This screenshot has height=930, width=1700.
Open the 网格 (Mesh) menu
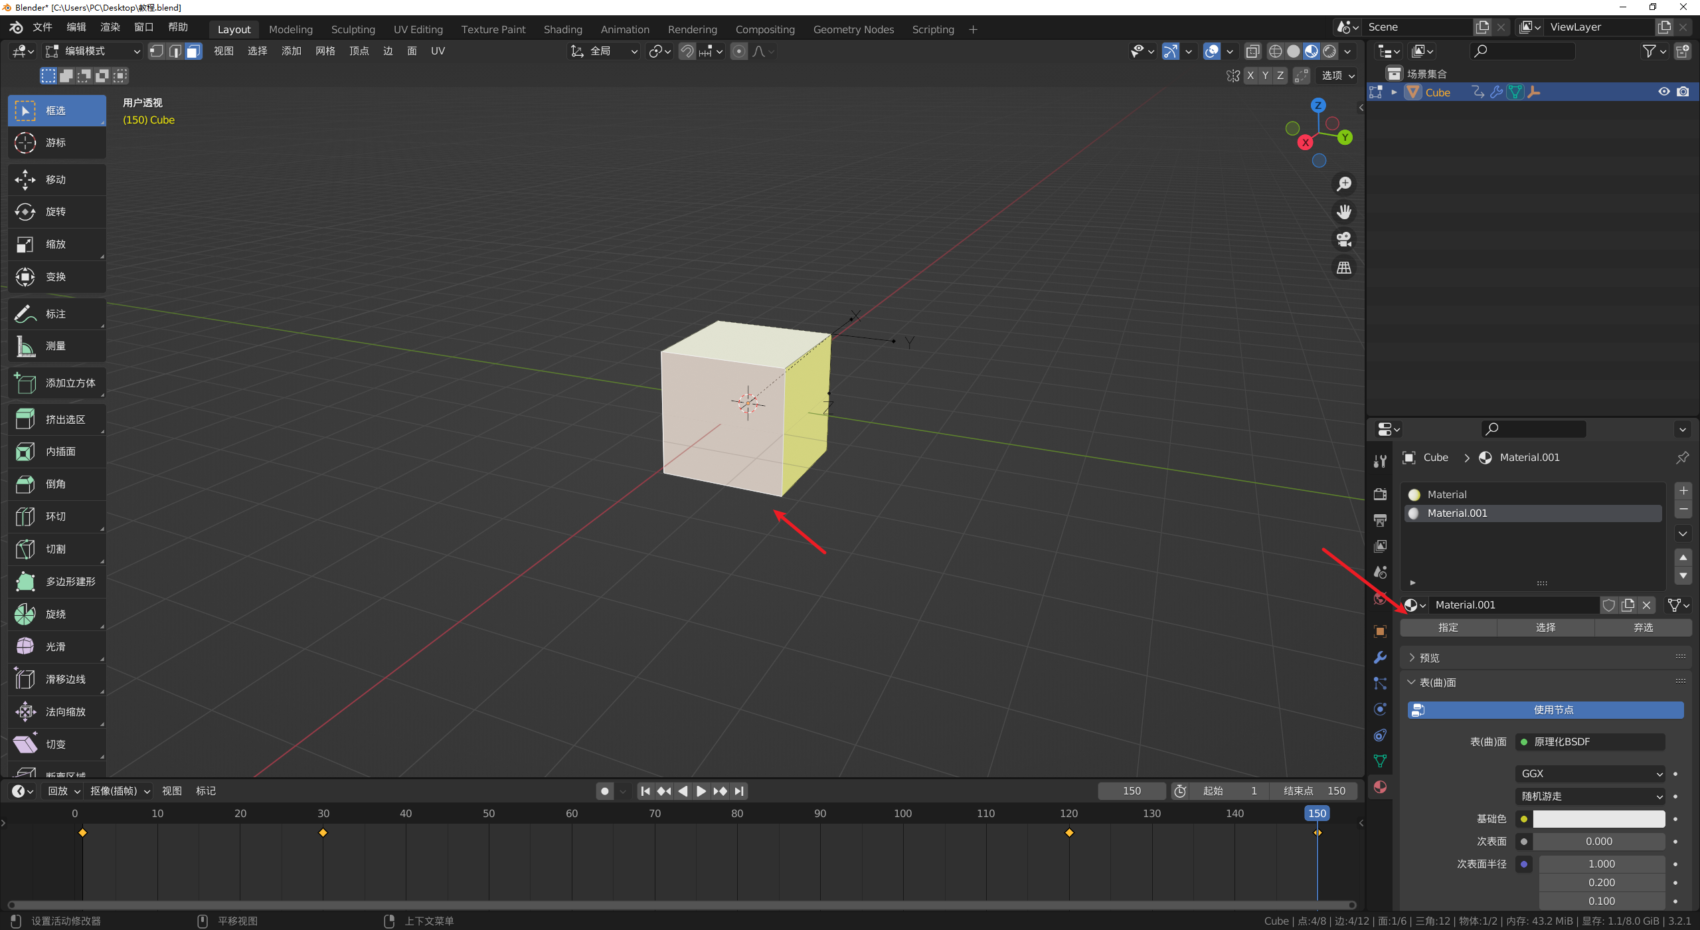pyautogui.click(x=325, y=51)
